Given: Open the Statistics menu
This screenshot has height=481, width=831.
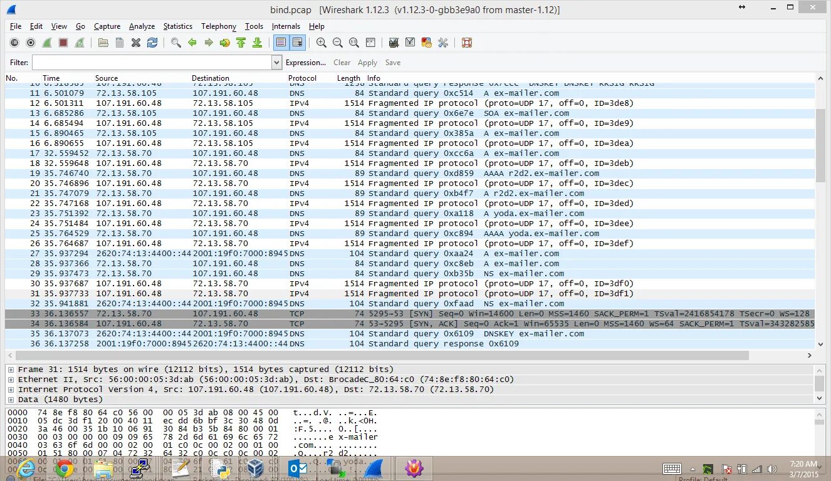Looking at the screenshot, I should coord(178,26).
